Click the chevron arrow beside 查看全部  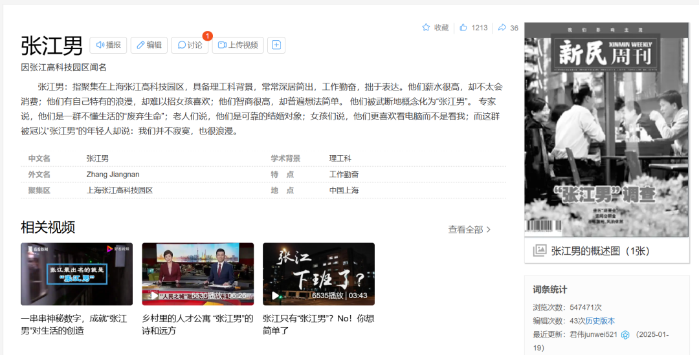(489, 230)
